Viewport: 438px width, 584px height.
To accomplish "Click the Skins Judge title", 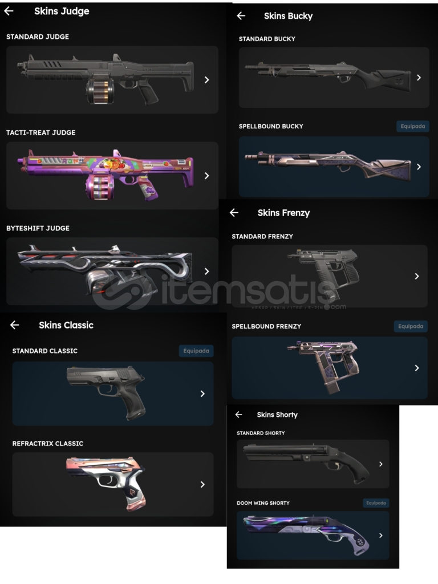I will point(62,11).
